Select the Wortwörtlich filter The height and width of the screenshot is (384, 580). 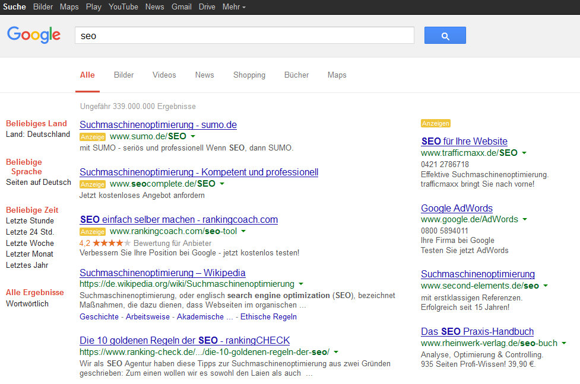click(x=27, y=303)
